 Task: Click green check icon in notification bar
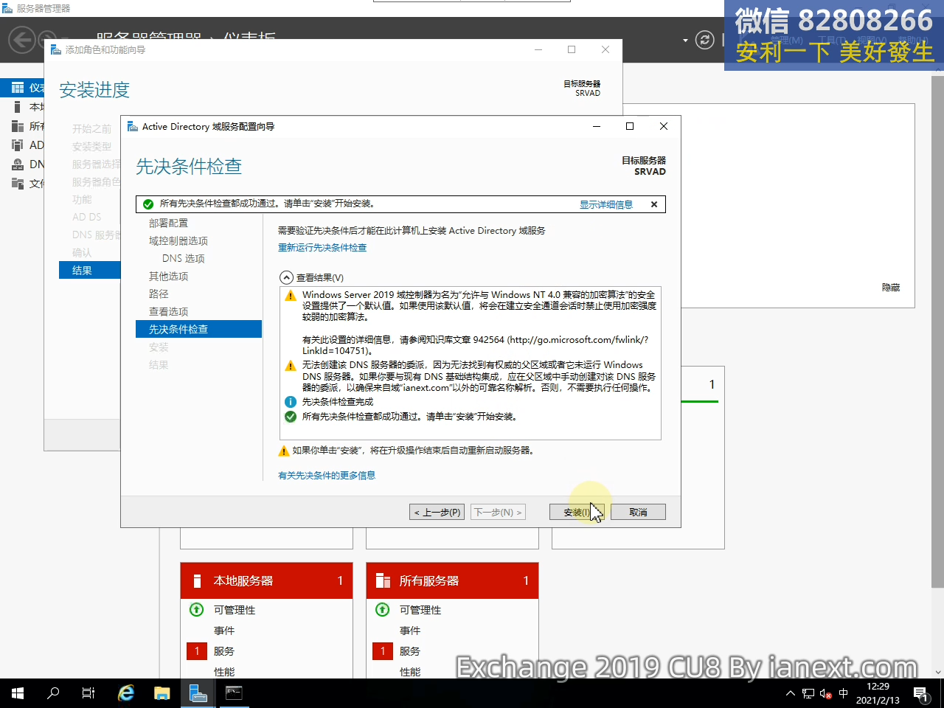(148, 204)
